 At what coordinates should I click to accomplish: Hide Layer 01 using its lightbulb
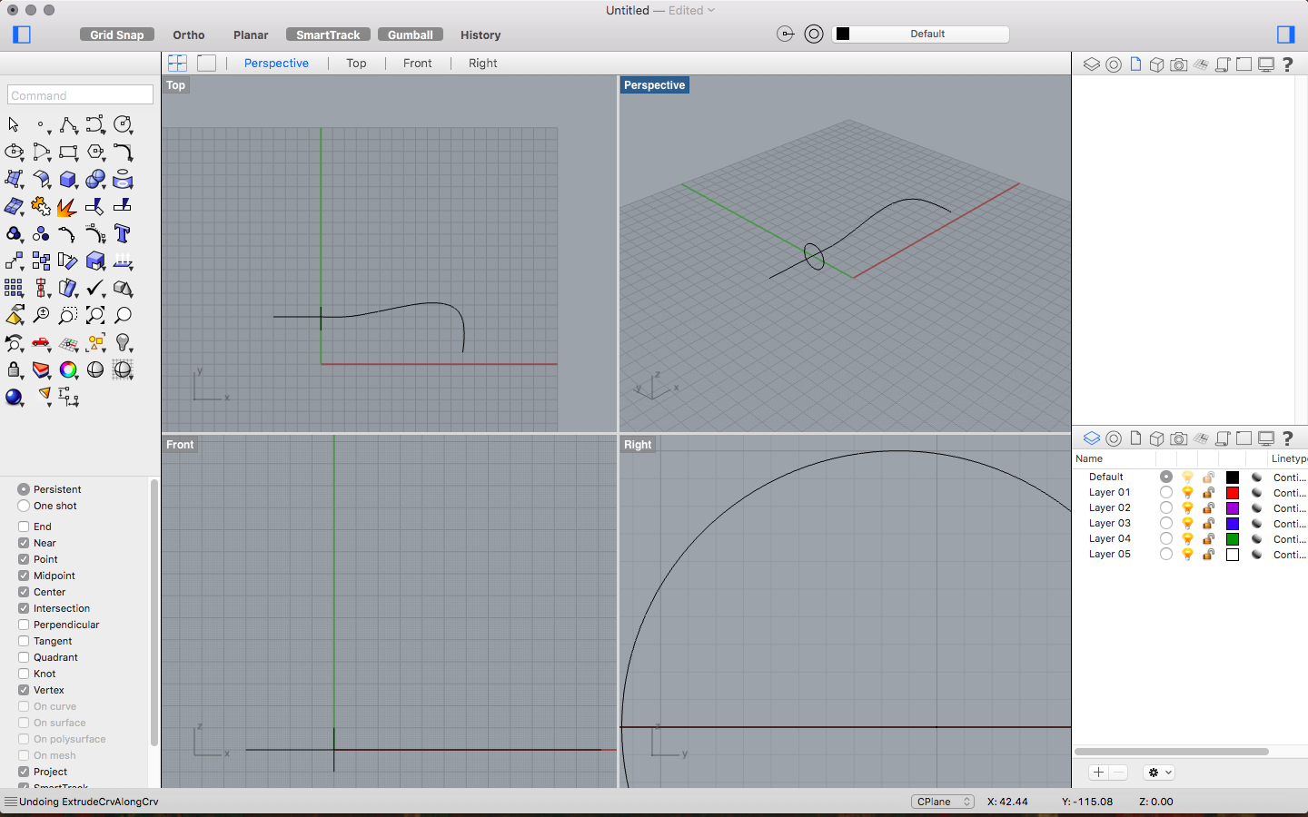pyautogui.click(x=1187, y=492)
